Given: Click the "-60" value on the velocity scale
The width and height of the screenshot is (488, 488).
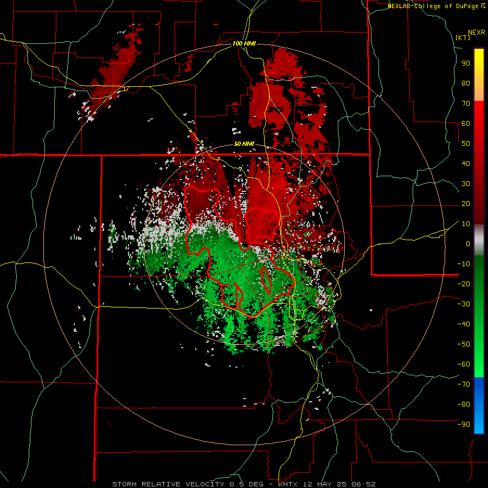Looking at the screenshot, I should tap(464, 364).
